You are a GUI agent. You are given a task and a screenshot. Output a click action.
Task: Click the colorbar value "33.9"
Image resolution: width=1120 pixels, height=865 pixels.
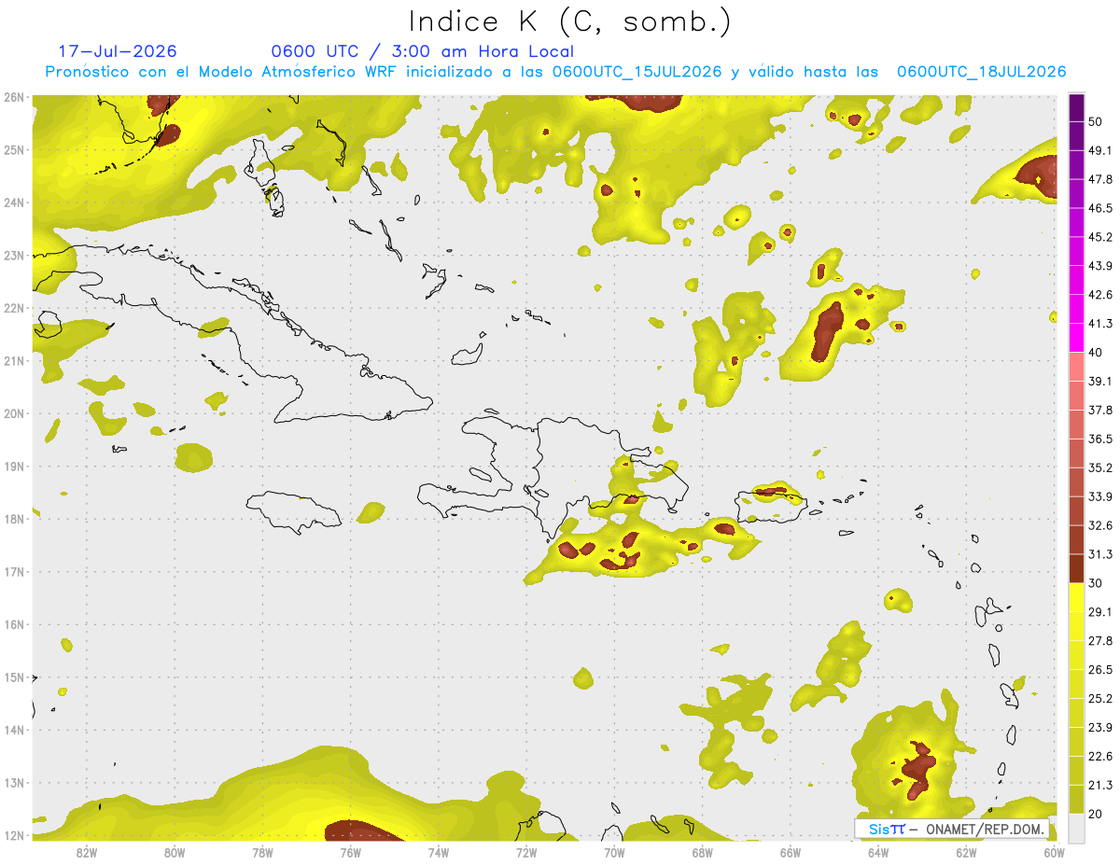[1100, 496]
